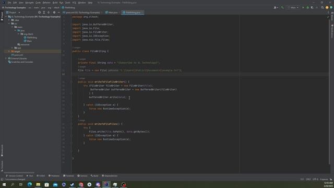Screen dimensions: 334x188
Task: Expand the .idea folder
Action: tap(9, 20)
